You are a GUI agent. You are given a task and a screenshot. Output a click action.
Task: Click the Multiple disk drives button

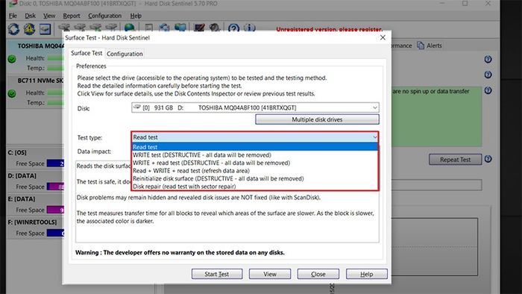pyautogui.click(x=317, y=119)
